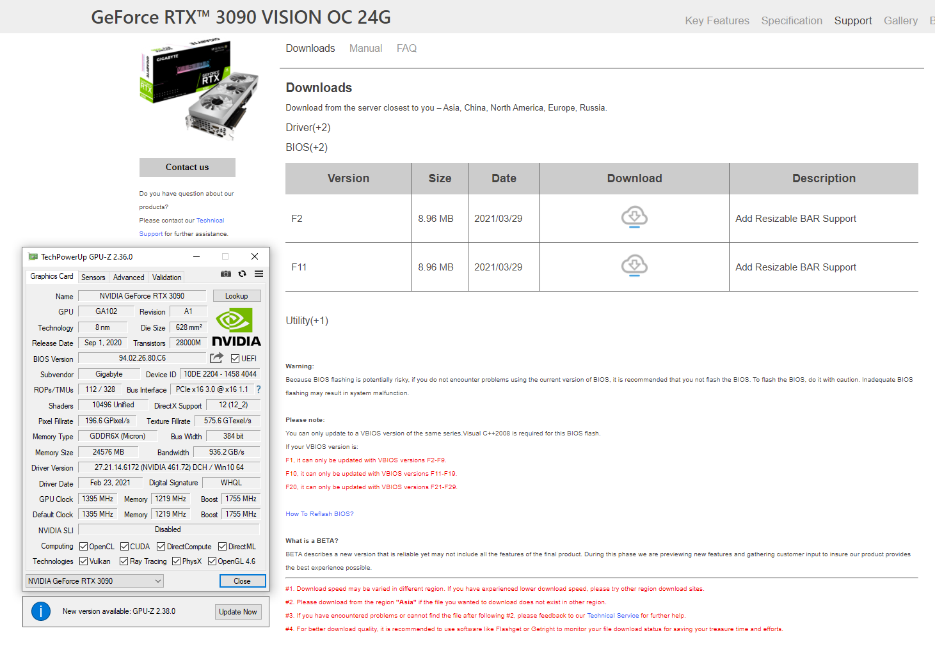Click the Memory Type value GDDR6X (Micron)

point(117,436)
